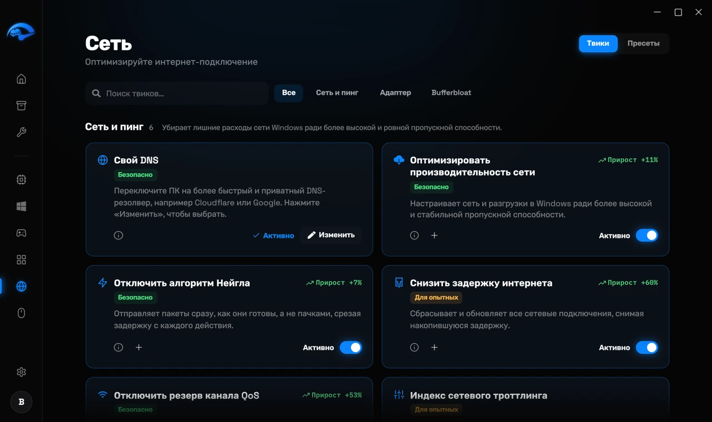Viewport: 712px width, 422px height.
Task: Click Прирост +7% label
Action: [334, 283]
